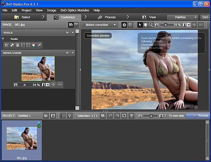The image size is (211, 162).
Task: Open the DxO Optics Modules menu
Action: point(75,10)
